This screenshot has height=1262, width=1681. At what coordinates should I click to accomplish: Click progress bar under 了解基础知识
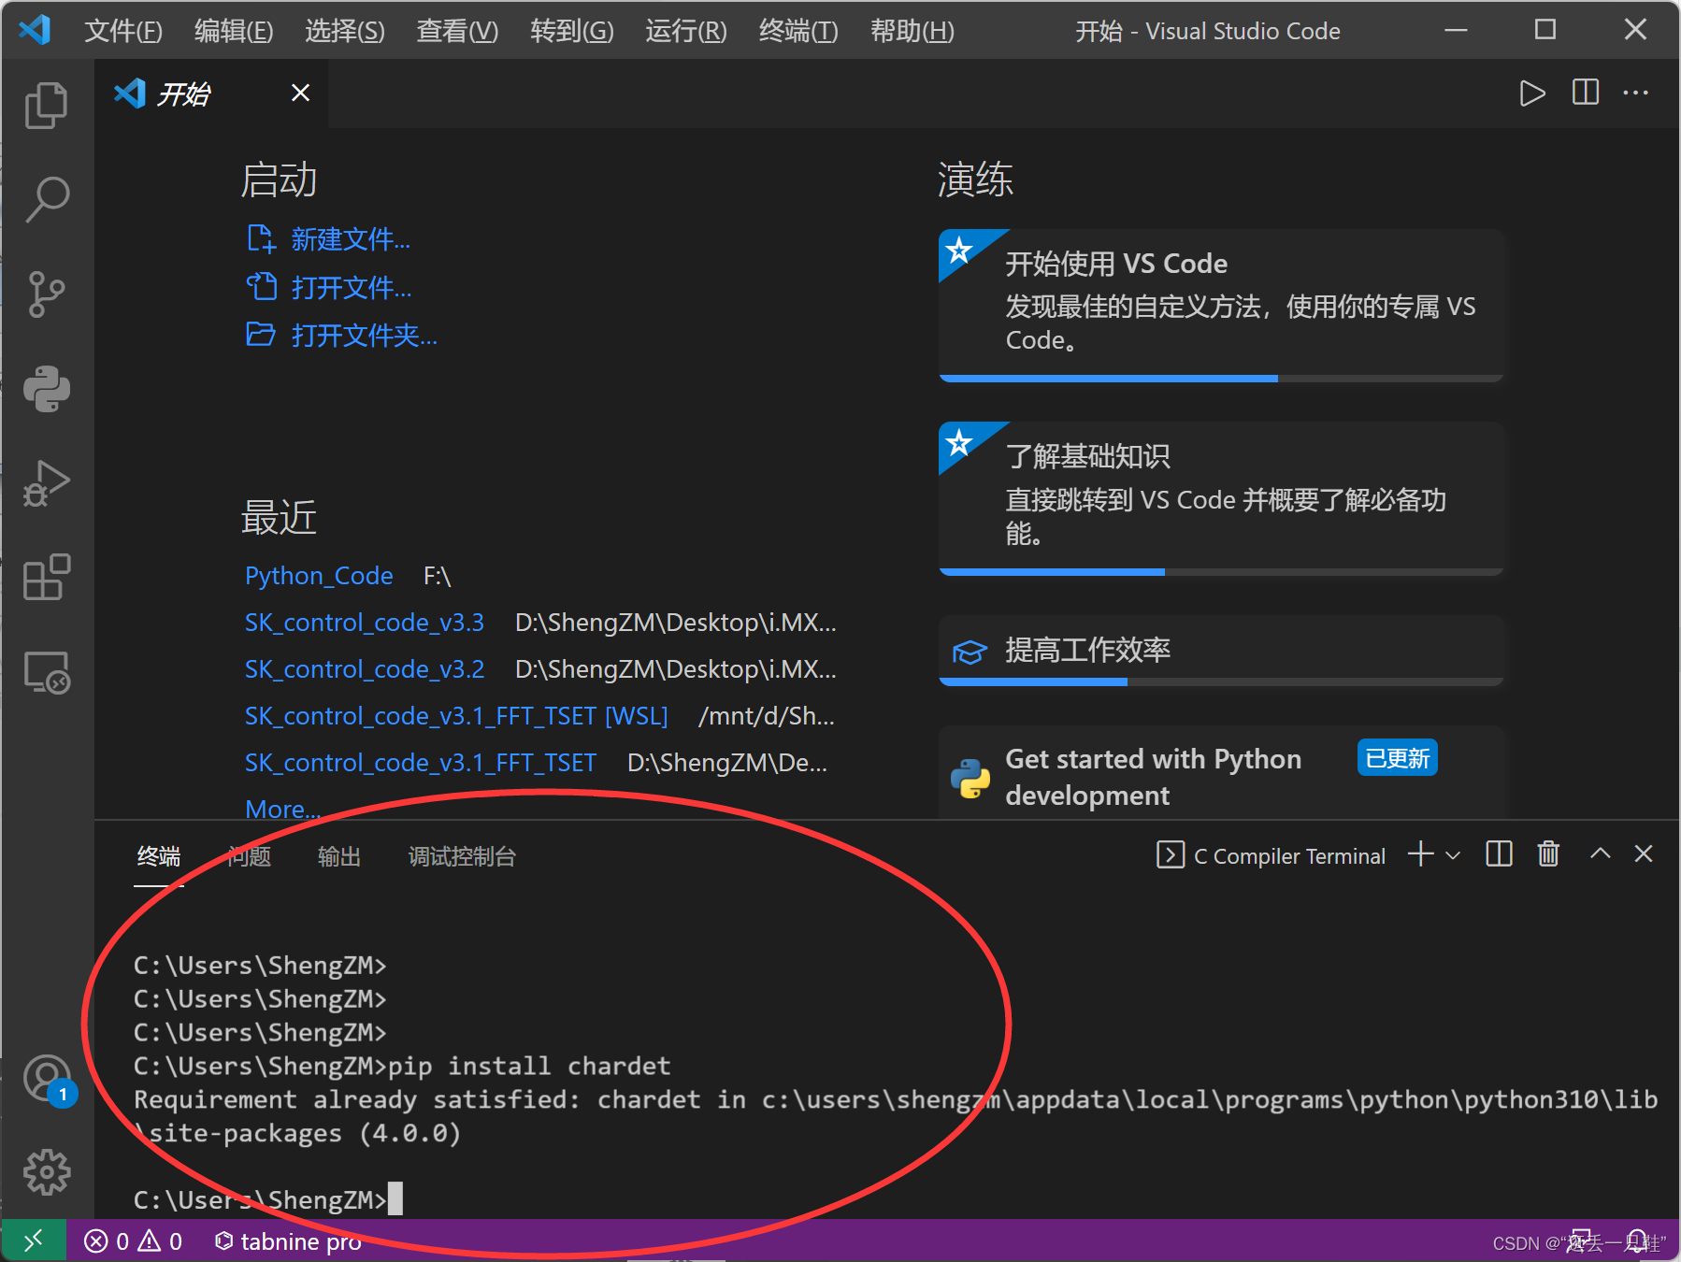click(1221, 572)
